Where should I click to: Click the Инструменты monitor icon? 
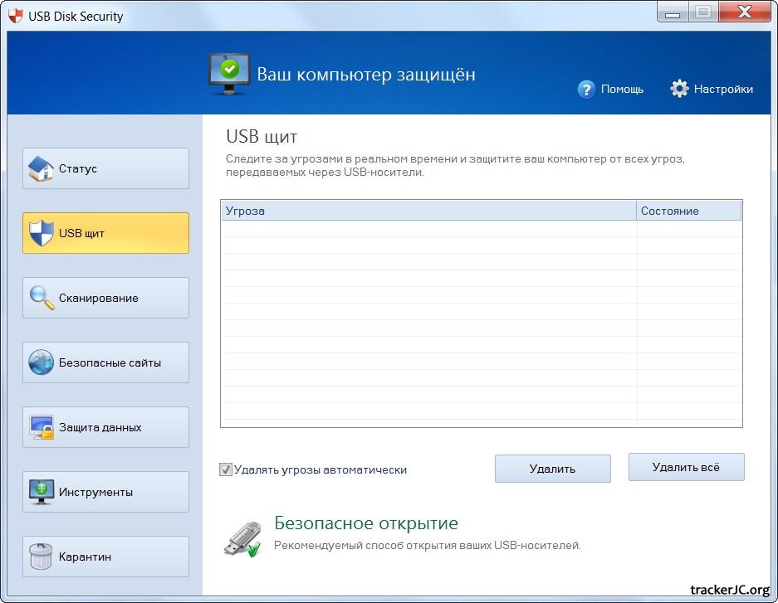(x=41, y=492)
